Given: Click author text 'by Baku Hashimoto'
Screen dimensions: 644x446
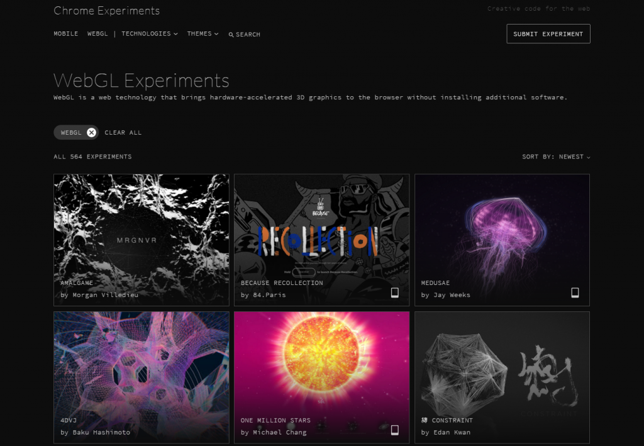Looking at the screenshot, I should [x=96, y=432].
